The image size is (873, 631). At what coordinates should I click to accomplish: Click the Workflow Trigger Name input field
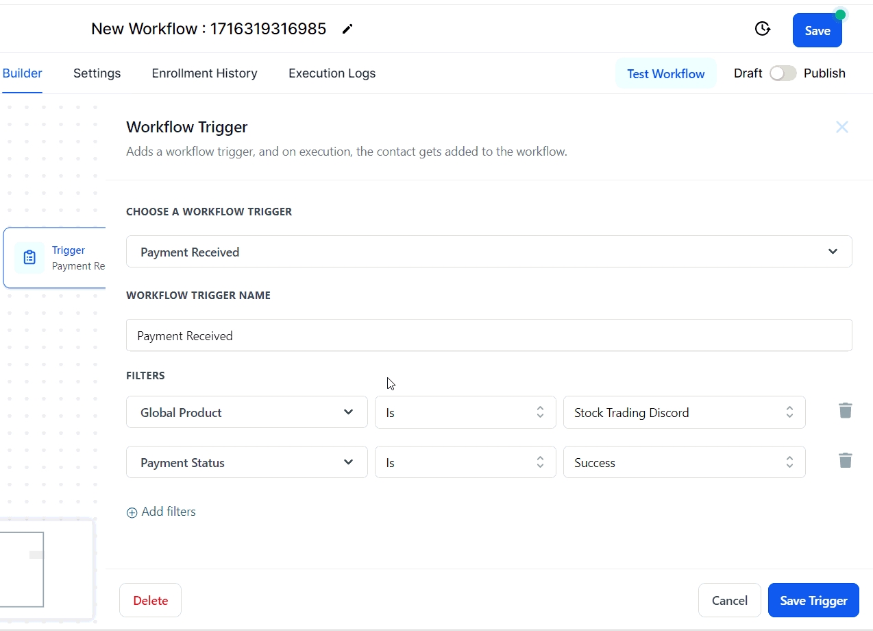(x=489, y=335)
